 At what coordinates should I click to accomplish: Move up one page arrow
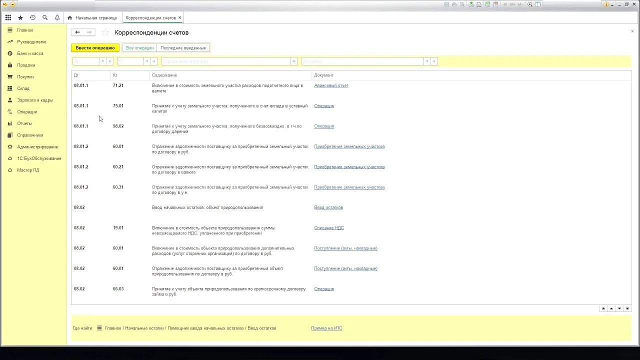(x=611, y=308)
